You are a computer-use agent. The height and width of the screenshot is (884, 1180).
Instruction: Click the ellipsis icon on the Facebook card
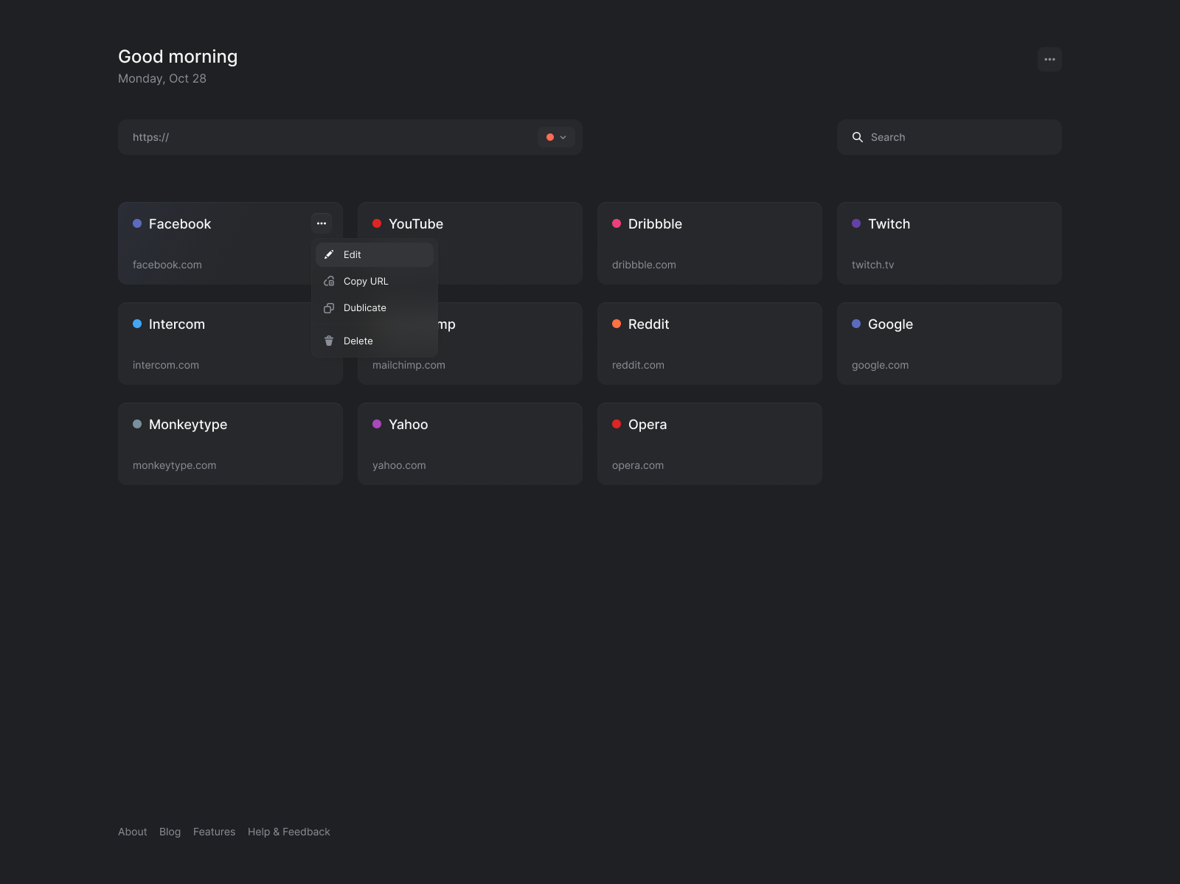pyautogui.click(x=322, y=223)
